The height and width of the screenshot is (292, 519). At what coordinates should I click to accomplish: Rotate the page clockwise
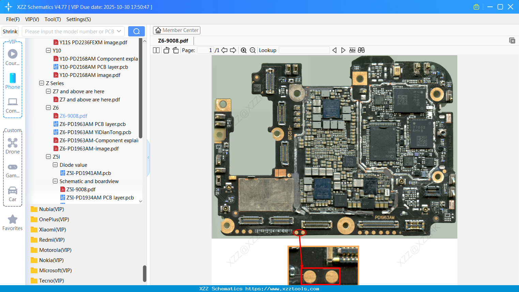tap(175, 50)
